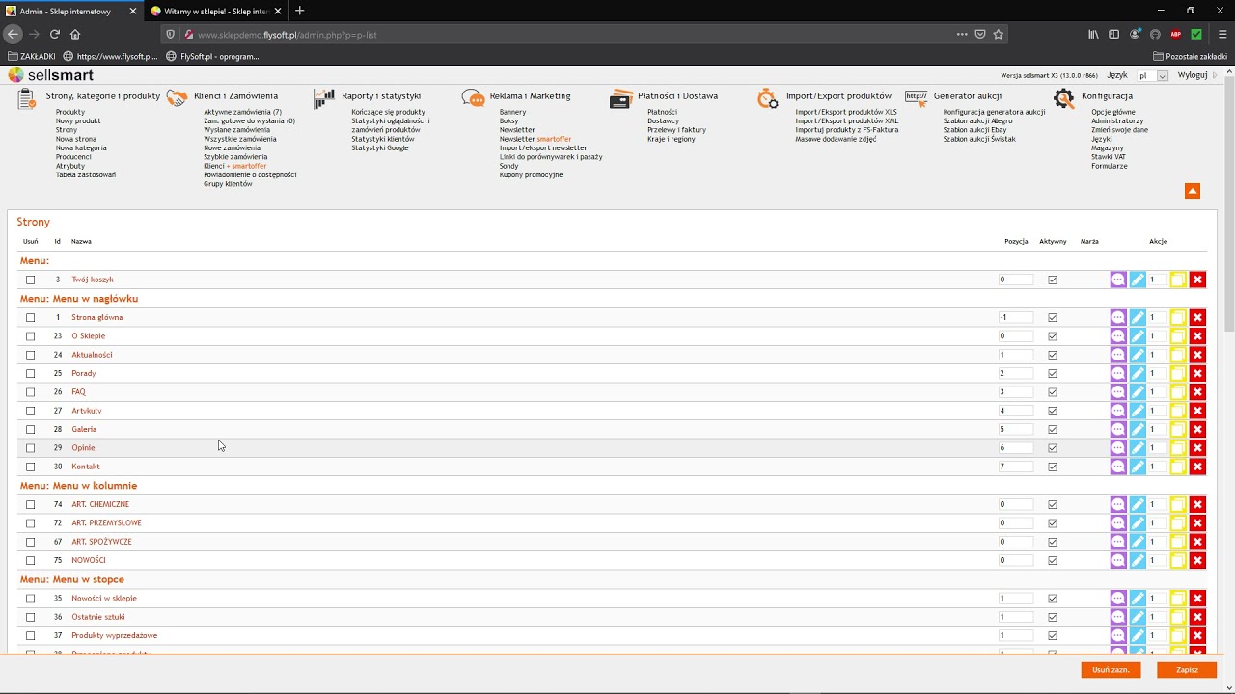Open purple comment icon for Porady row
The width and height of the screenshot is (1235, 694).
1118,373
